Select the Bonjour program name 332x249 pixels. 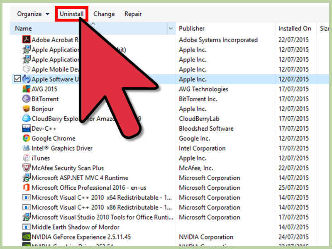43,109
